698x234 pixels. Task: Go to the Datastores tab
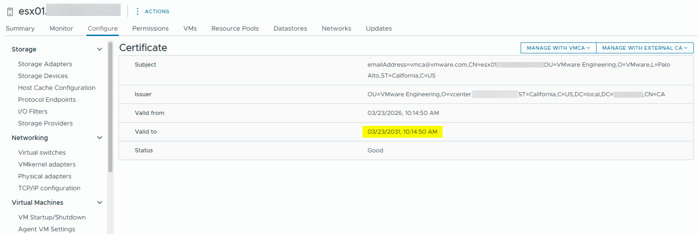click(x=290, y=28)
